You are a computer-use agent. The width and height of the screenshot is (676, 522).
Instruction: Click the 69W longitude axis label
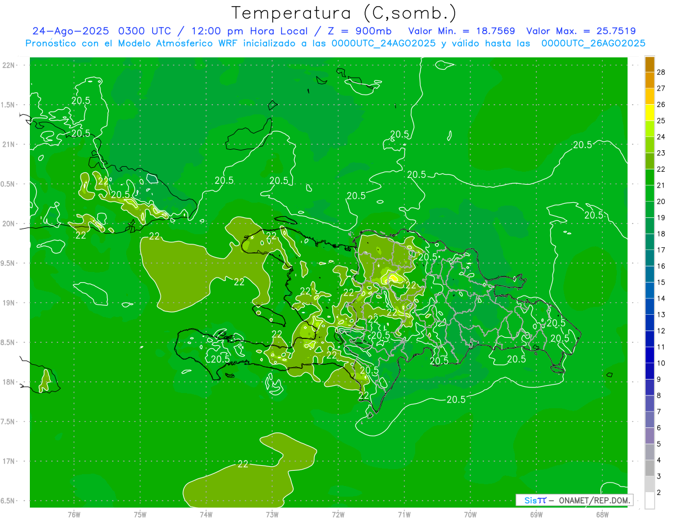tap(536, 514)
